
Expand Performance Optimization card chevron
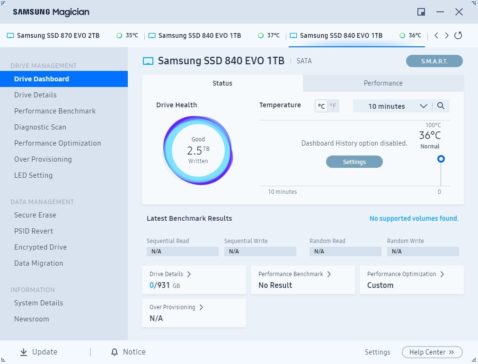click(442, 274)
